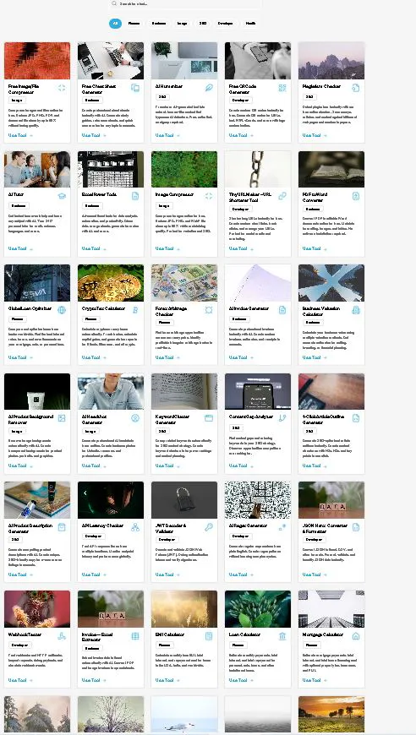Screen dimensions: 416x735
Task: Click the shopping bag icon on AI Product Description Generator card
Action: point(62,527)
